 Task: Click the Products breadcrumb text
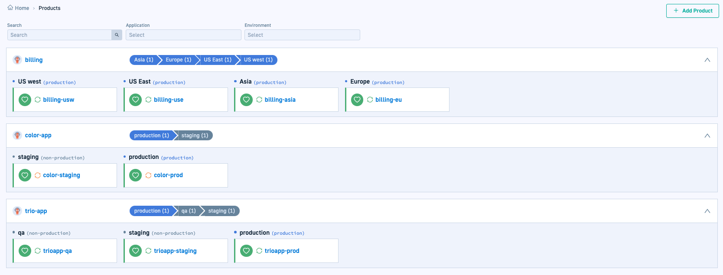(49, 8)
